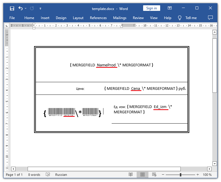Click the zoom out minus icon
The width and height of the screenshot is (221, 182).
[x=164, y=175]
